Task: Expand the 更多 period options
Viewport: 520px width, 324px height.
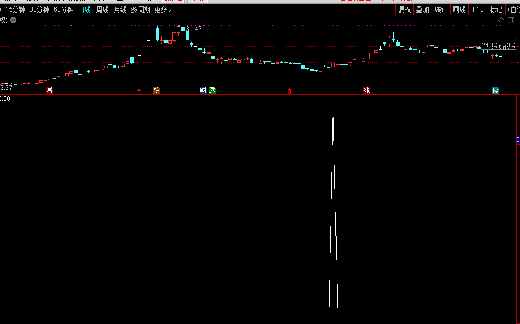Action: [163, 9]
